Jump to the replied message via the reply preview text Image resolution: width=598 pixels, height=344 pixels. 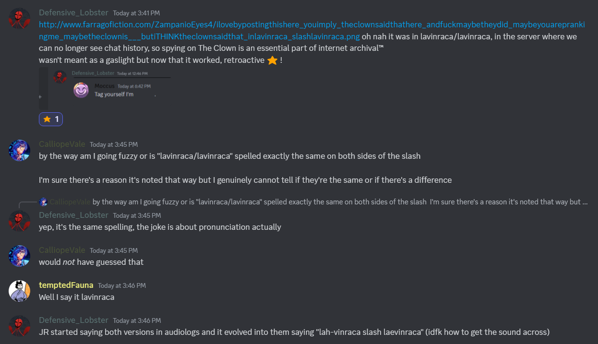336,202
